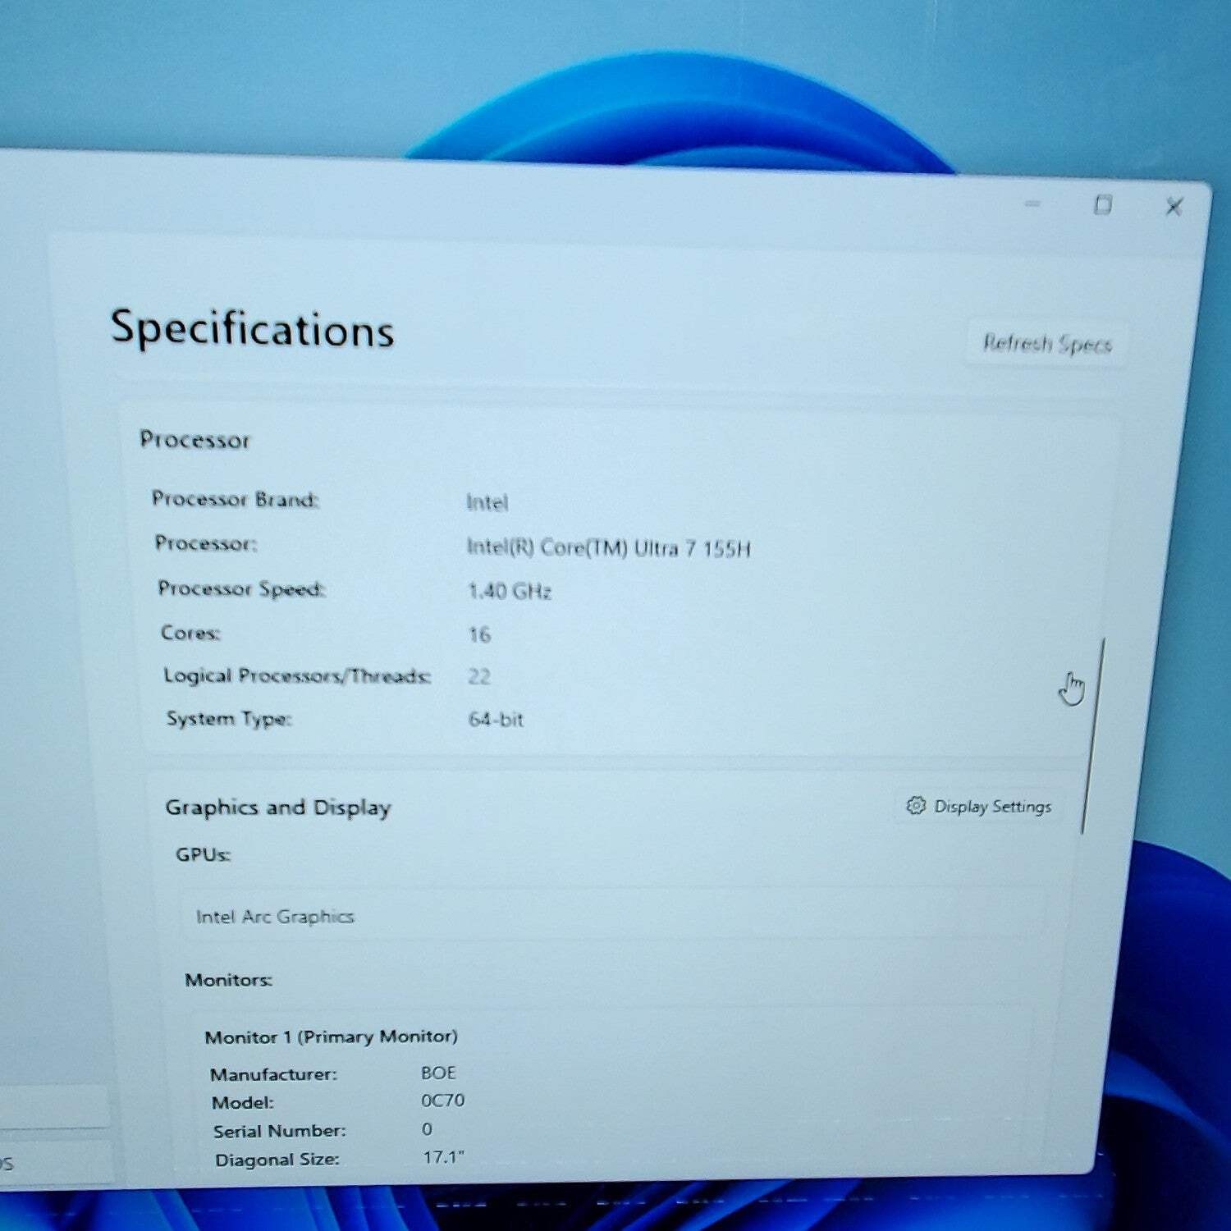1231x1231 pixels.
Task: Click the 'Cores:' label
Action: click(x=190, y=633)
